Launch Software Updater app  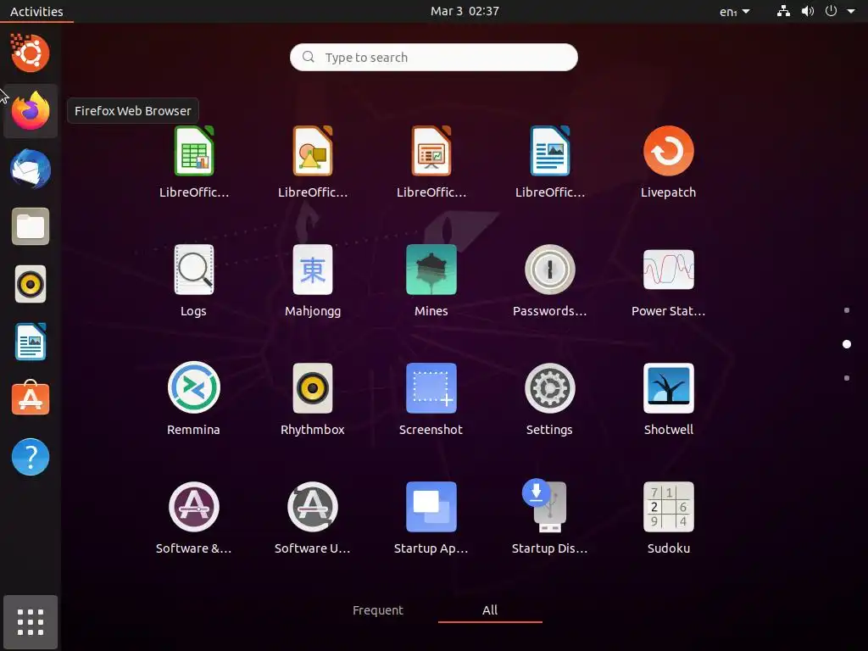click(x=313, y=507)
